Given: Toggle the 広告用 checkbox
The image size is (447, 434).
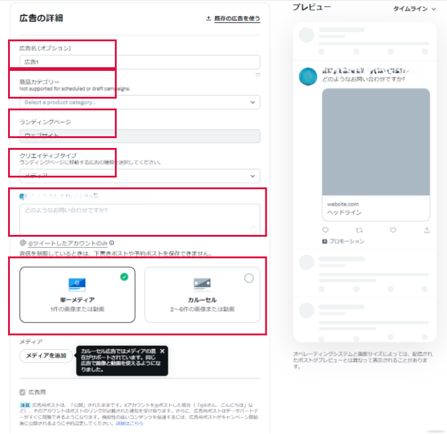Looking at the screenshot, I should 23,391.
